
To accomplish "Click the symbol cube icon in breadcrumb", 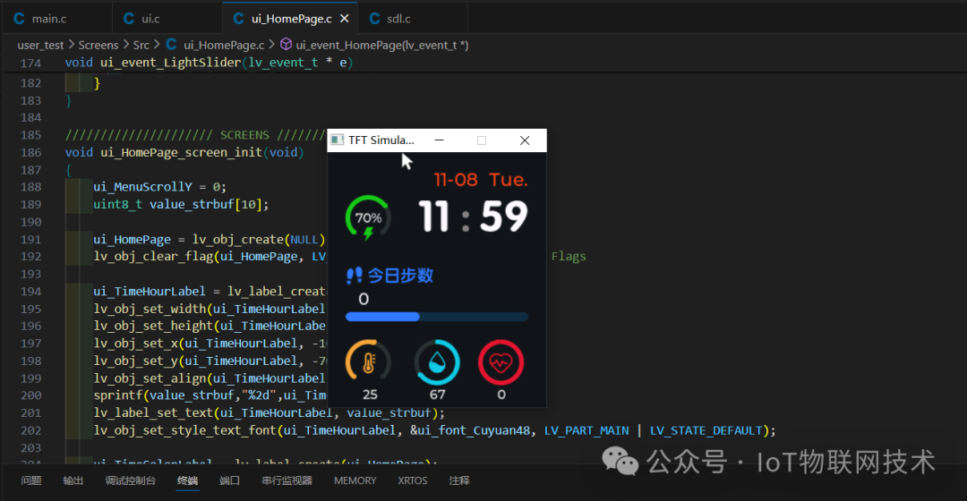I will point(287,45).
